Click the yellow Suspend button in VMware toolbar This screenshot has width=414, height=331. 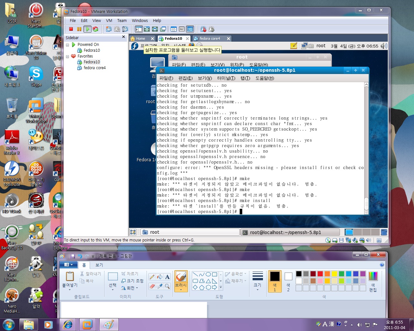[x=79, y=29]
